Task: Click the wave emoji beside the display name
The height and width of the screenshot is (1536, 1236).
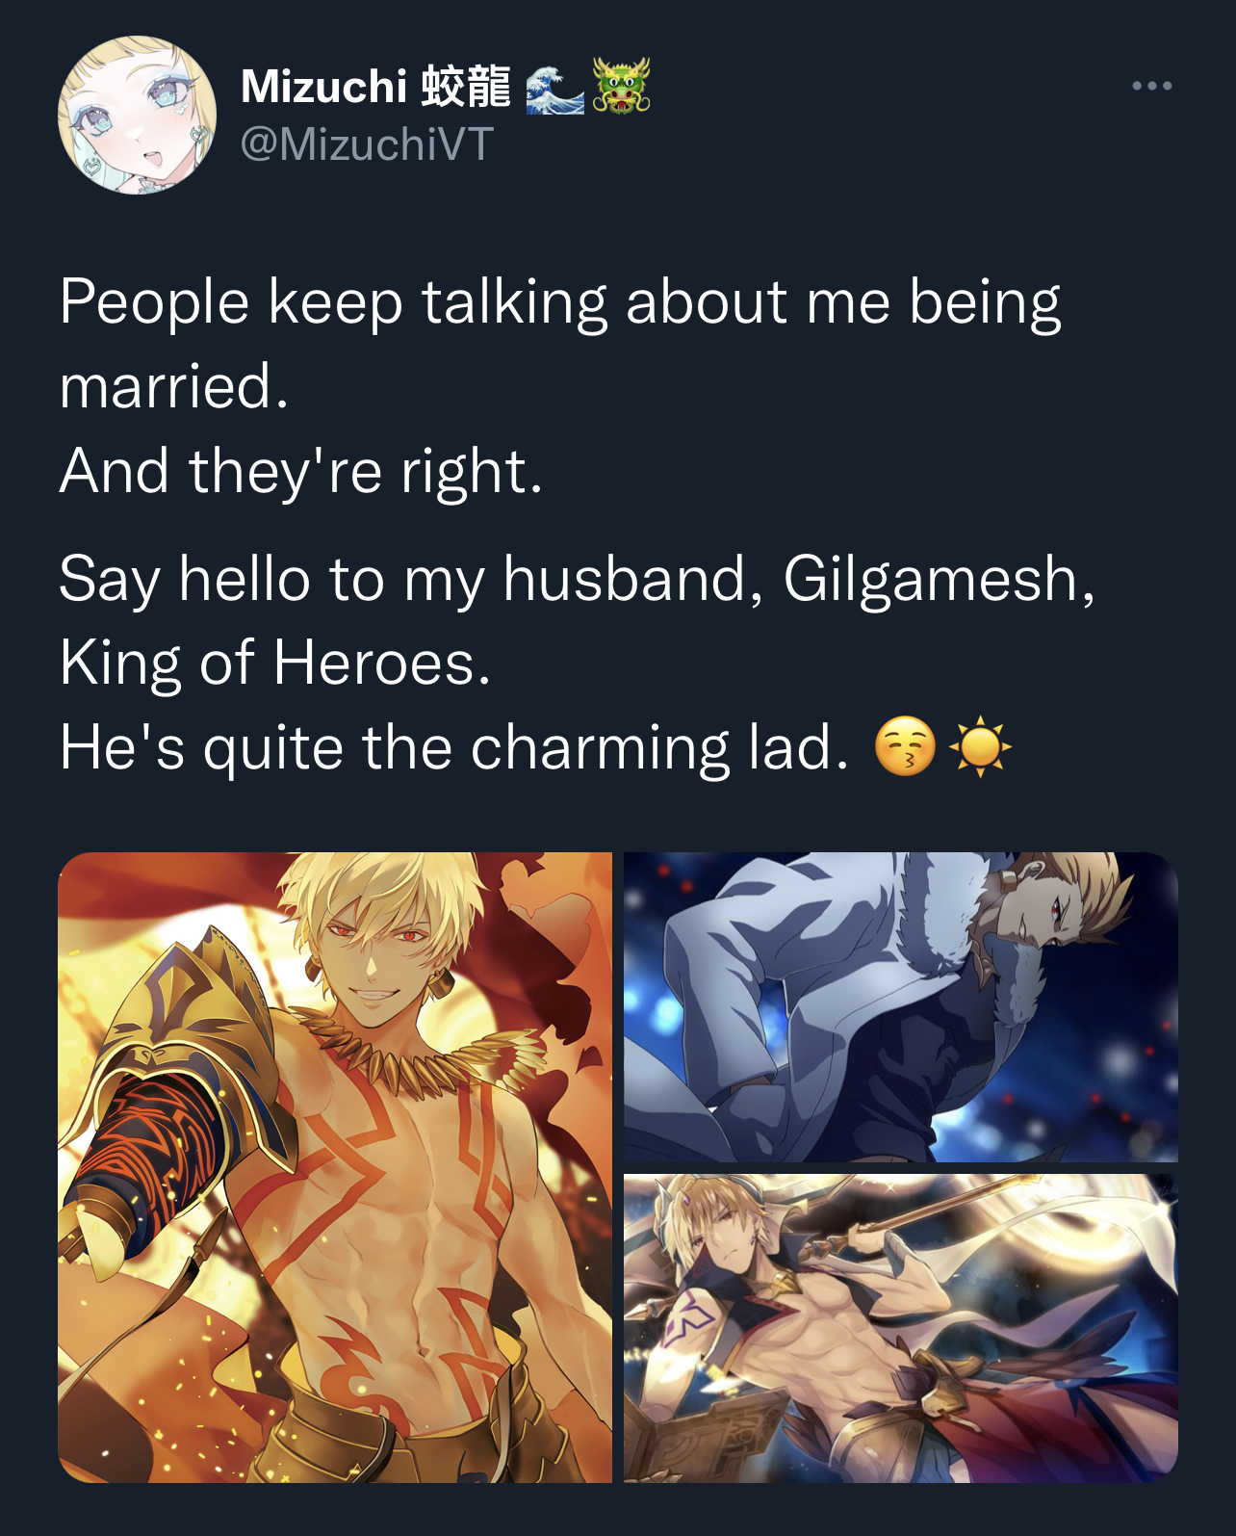Action: [555, 88]
